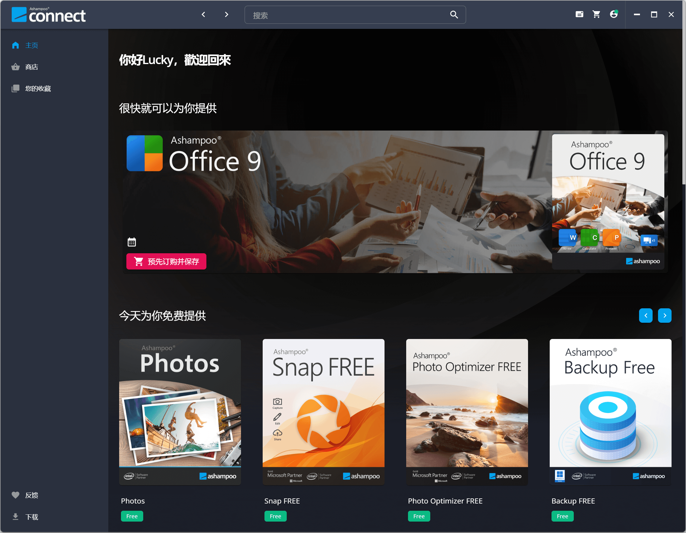
Task: Click the feedback heart icon
Action: point(15,495)
